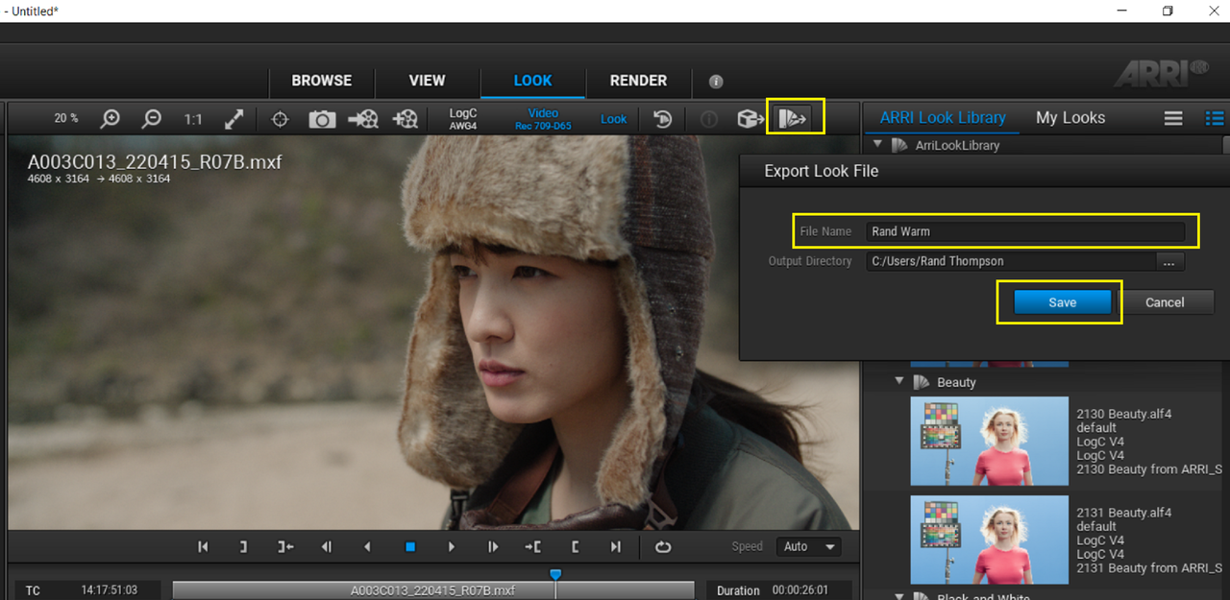Browse for output directory with ellipsis button
This screenshot has width=1230, height=600.
(x=1168, y=261)
